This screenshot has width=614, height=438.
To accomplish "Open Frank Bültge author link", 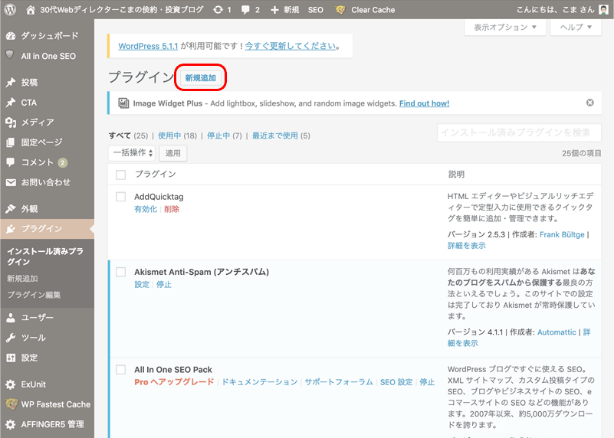I will click(x=562, y=234).
